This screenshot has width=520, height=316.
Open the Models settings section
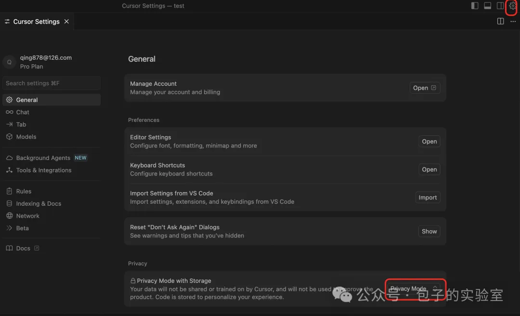[52, 137]
